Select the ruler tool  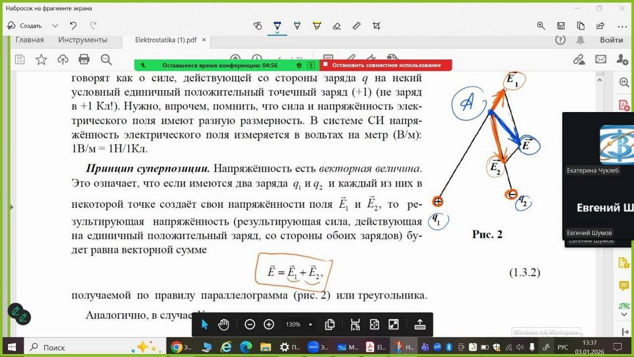pos(357,25)
